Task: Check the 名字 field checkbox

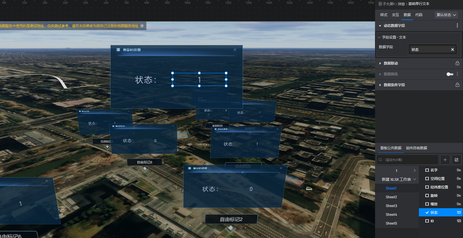Action: 427,170
